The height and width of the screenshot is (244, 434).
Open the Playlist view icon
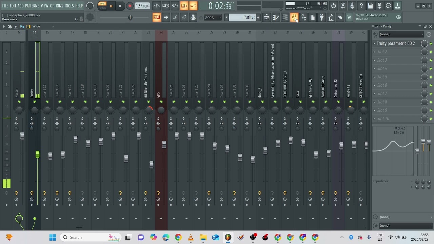[267, 17]
